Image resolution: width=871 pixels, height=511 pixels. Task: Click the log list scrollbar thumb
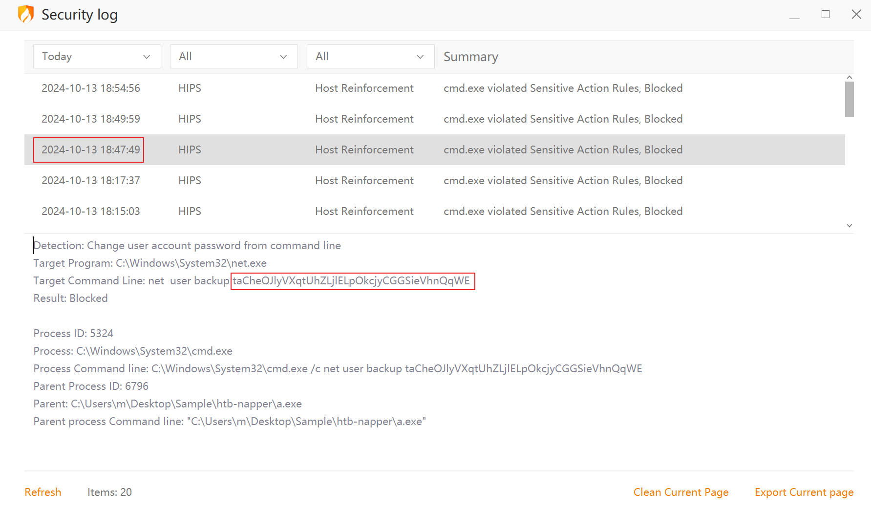pyautogui.click(x=850, y=99)
